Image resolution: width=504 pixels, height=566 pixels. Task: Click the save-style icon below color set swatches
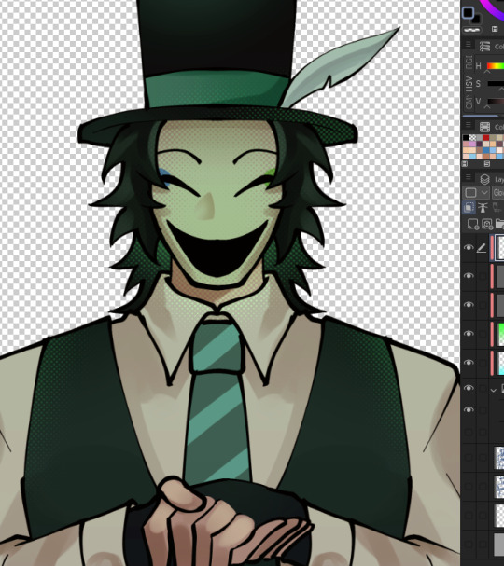point(486,164)
